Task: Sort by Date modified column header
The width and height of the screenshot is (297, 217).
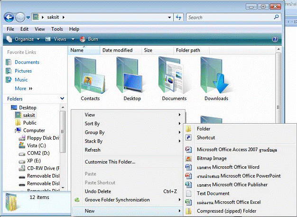Action: coord(121,50)
